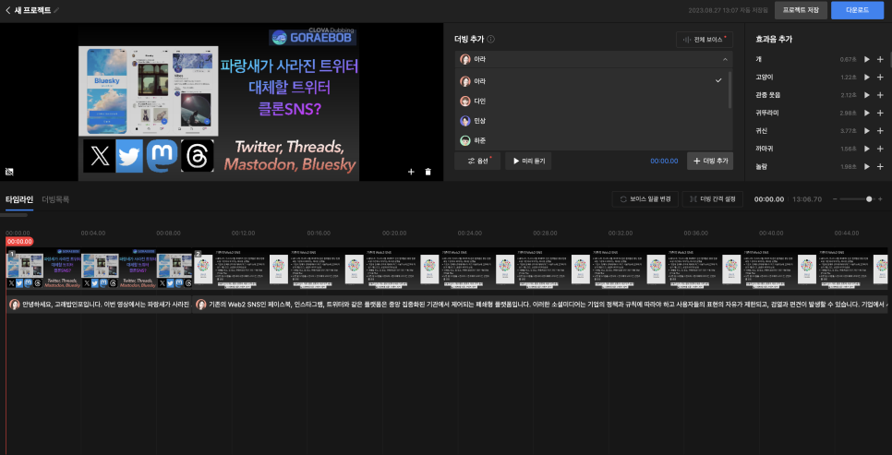
Task: Click the horizontal timeline scrollbar
Action: click(14, 215)
